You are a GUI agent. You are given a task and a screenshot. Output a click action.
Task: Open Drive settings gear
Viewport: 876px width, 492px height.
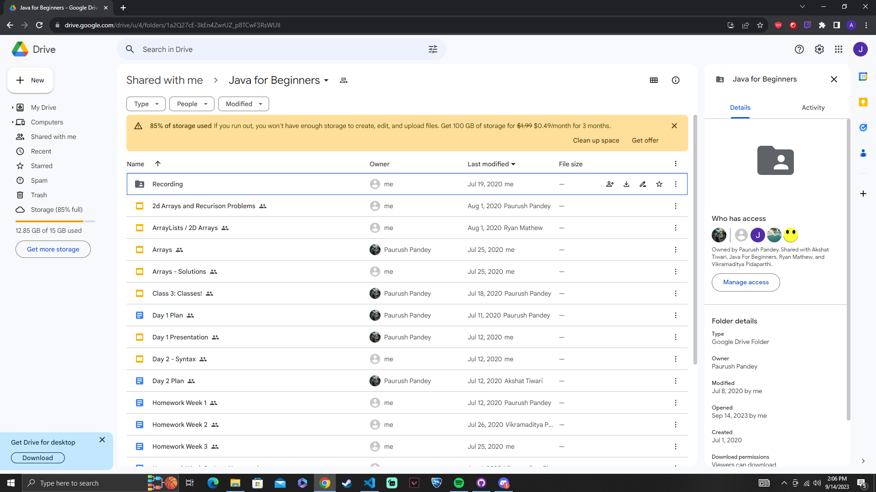click(819, 49)
